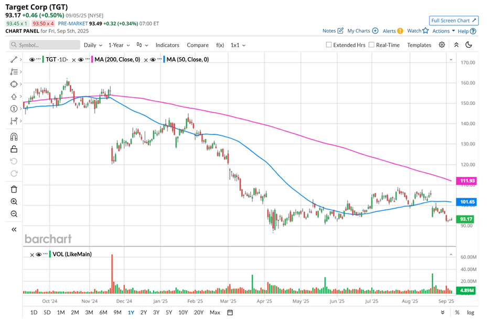
Task: Open the measure range tool
Action: [x=14, y=121]
